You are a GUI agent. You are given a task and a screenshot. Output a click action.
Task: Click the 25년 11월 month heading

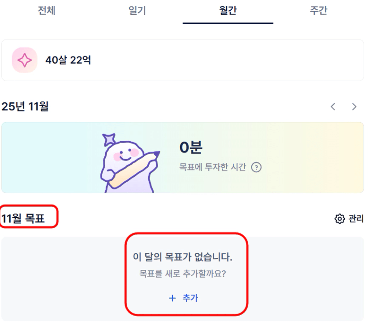coord(25,107)
